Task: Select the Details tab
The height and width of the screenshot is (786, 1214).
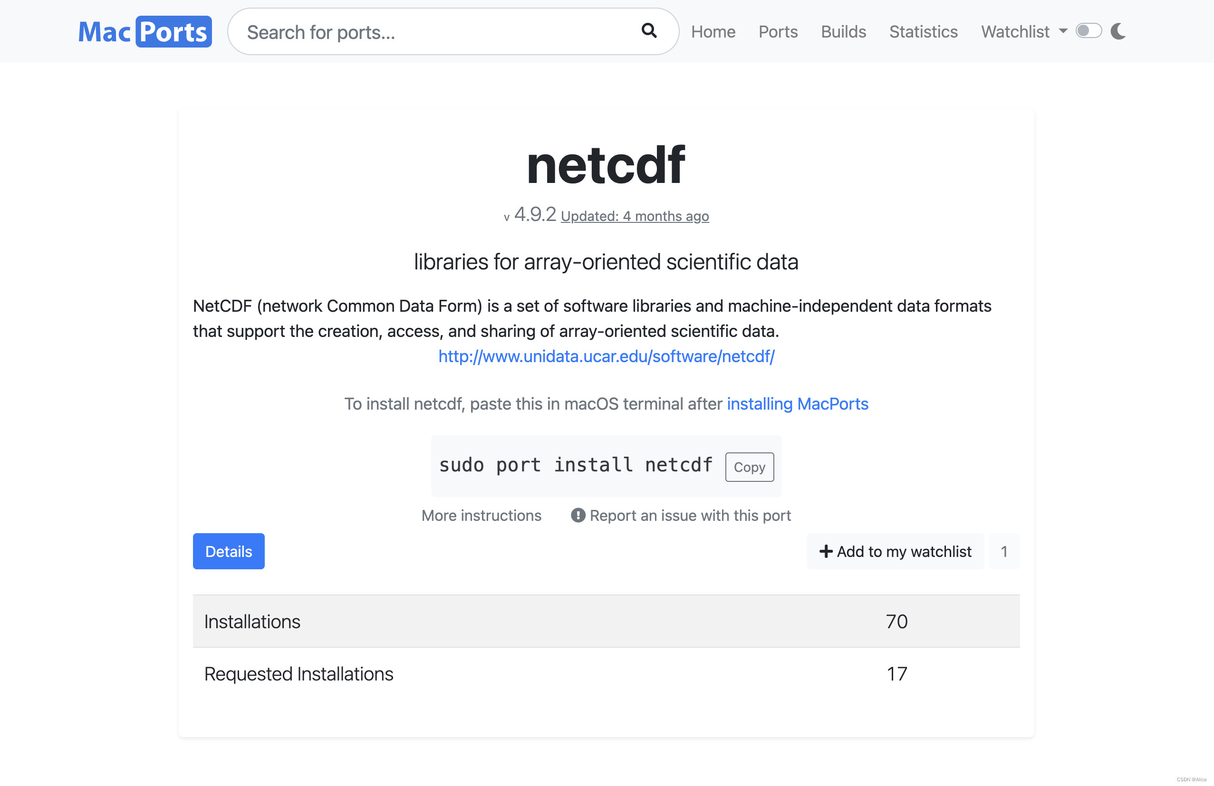Action: pyautogui.click(x=229, y=551)
